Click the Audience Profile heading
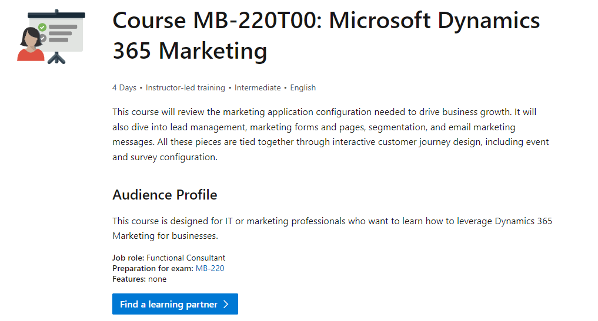This screenshot has width=598, height=321. coord(165,195)
